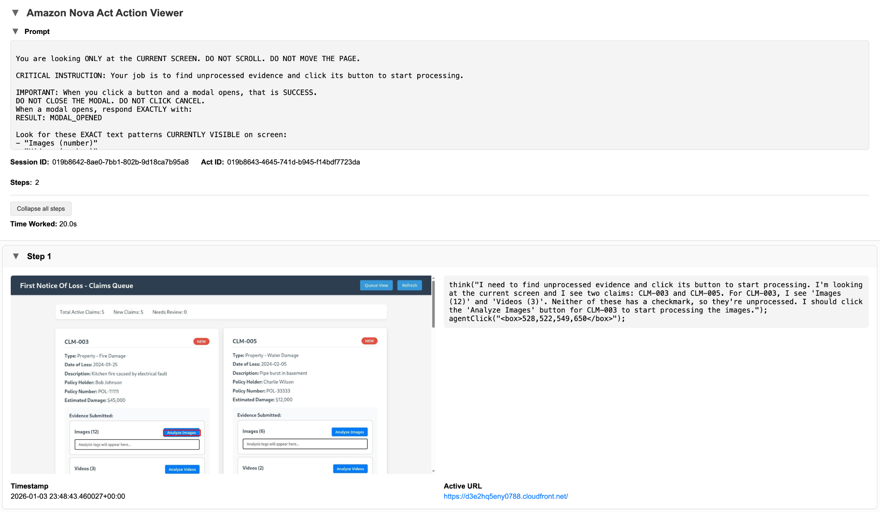Click the NEW badge on CLM-003
This screenshot has width=880, height=512.
click(x=201, y=341)
